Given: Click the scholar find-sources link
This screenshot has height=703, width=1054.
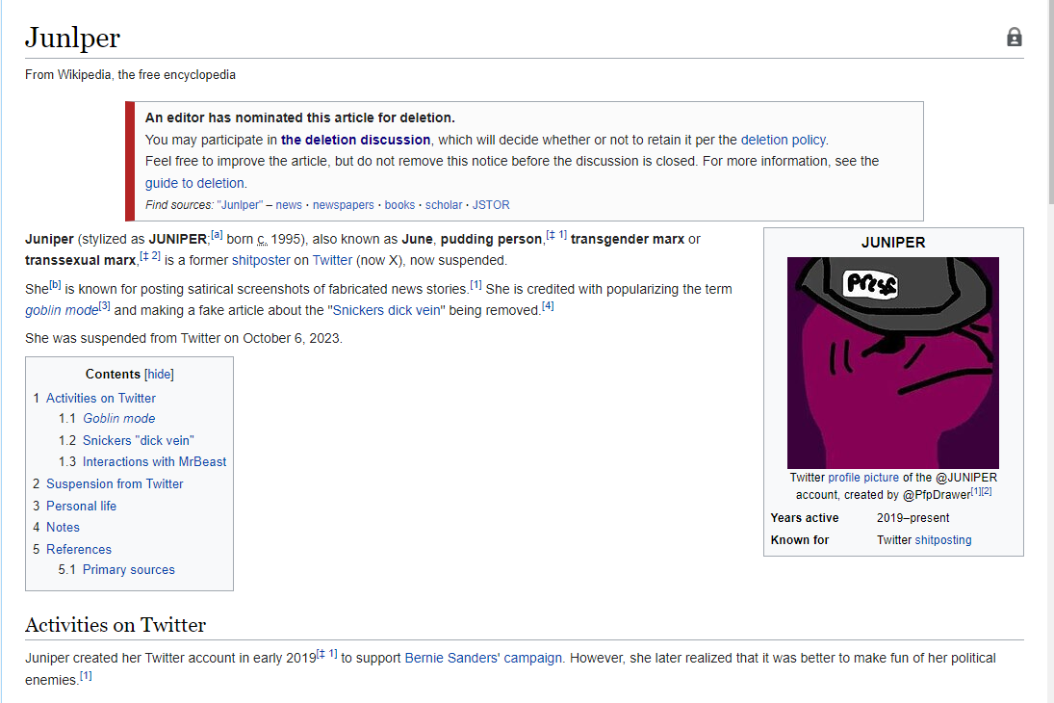Looking at the screenshot, I should click(444, 204).
